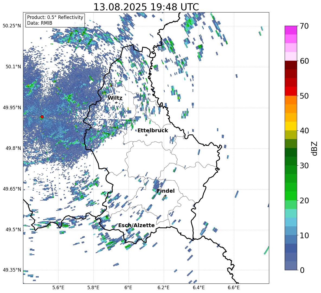
Task: Click the Findel location cross marker
Action: pyautogui.click(x=165, y=196)
